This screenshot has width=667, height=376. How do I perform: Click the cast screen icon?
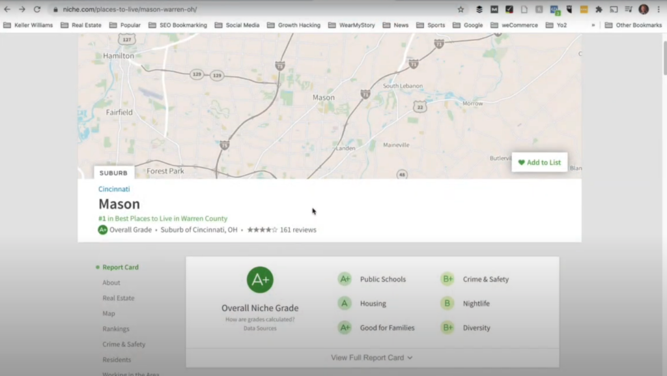tap(614, 9)
